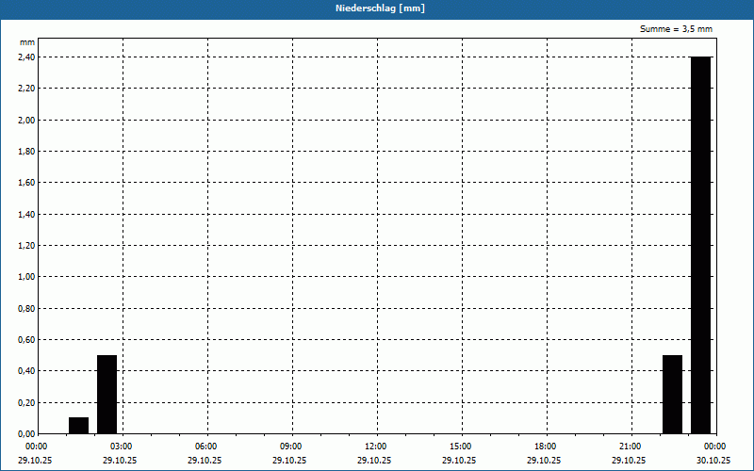Select the 0,60 y-axis value
The height and width of the screenshot is (471, 754).
click(26, 340)
